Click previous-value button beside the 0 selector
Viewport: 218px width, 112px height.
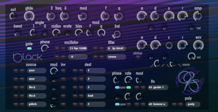(57, 57)
